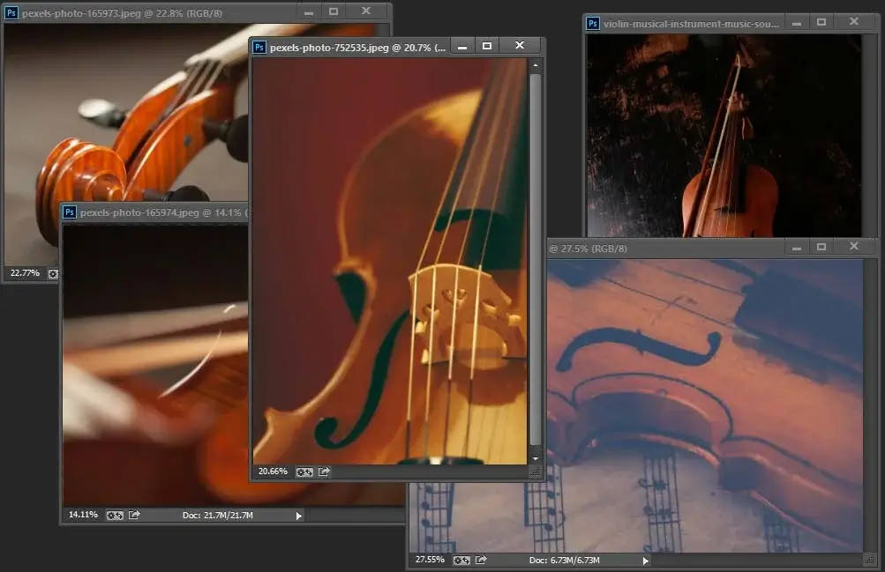The image size is (885, 572).
Task: Click scroll-down arrow in pexels-photo-752535.jpeg window
Action: [x=535, y=458]
